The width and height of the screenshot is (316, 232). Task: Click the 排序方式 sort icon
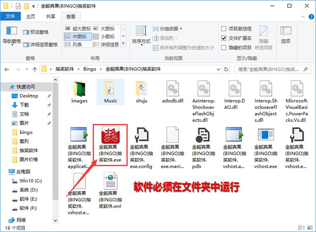point(141,35)
